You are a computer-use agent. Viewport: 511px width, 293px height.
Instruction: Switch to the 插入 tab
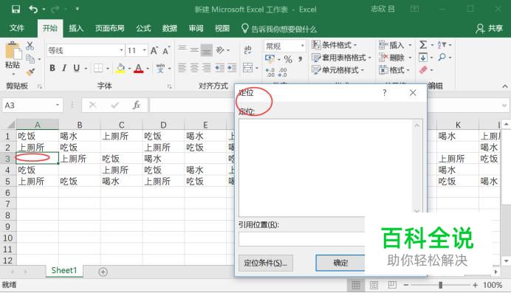coord(76,28)
